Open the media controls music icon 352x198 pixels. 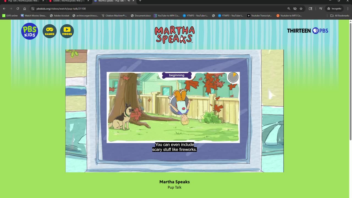pos(321,9)
